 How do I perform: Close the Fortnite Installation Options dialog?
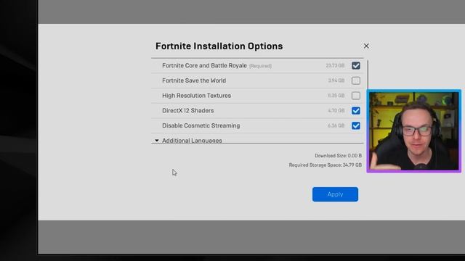366,46
